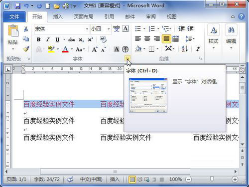The image size is (249, 187).
Task: Select the Format Painter brush
Action: (x=26, y=49)
